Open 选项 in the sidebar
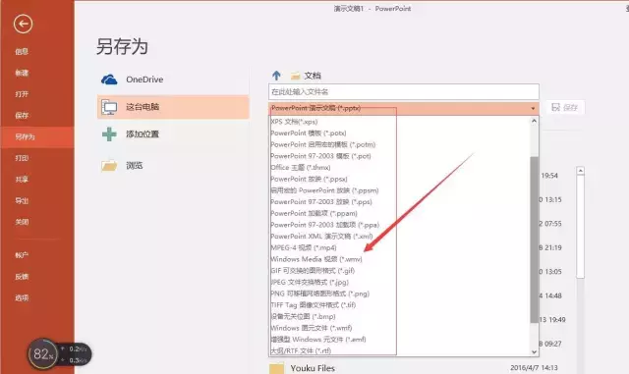This screenshot has width=629, height=374. click(x=22, y=297)
